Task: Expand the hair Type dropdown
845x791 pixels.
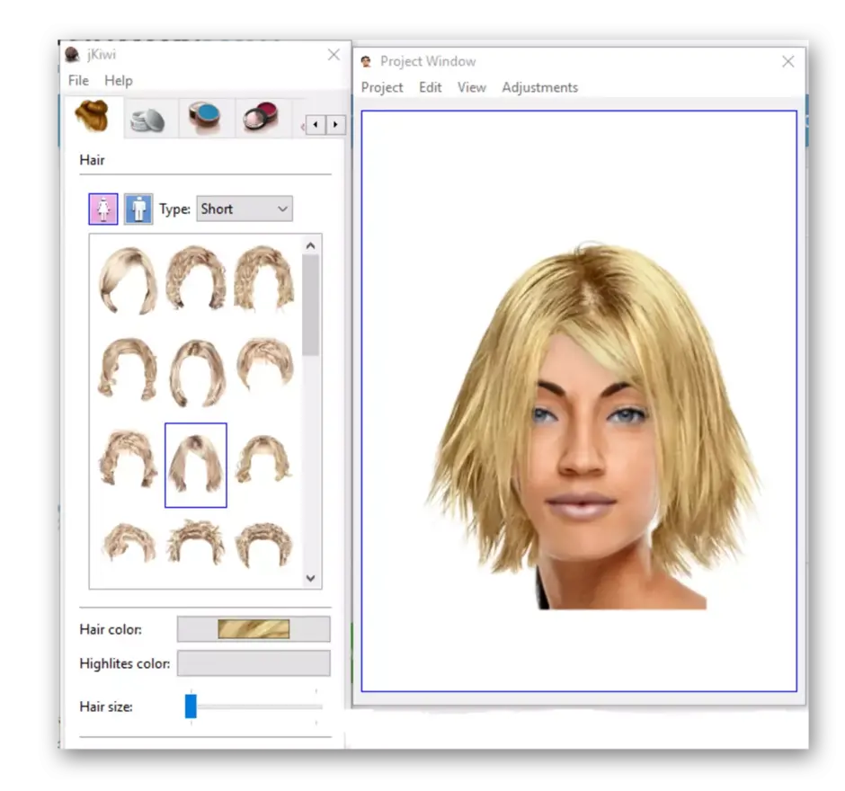Action: (245, 209)
